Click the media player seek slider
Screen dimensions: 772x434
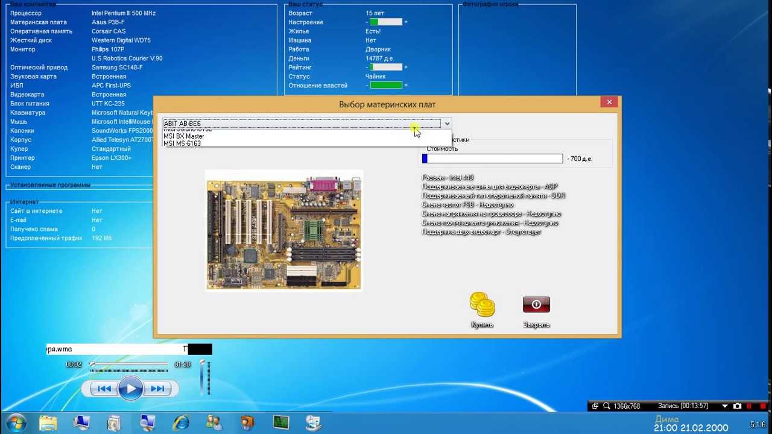(x=129, y=365)
